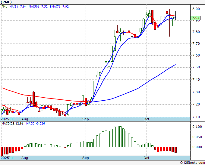The width and height of the screenshot is (205, 165).
Task: Click the Sep label on MACD axis
Action: click(86, 158)
